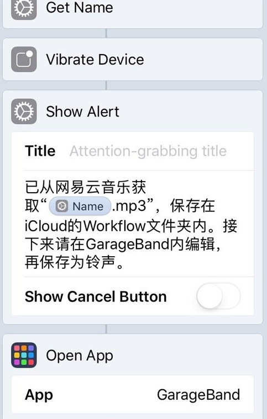Image resolution: width=267 pixels, height=419 pixels.
Task: Click the Attention-grabbing title field
Action: tap(148, 151)
